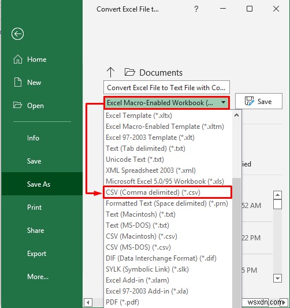Screen dimensions: 290x308
Task: Click the file type list scrollbar thumb
Action: coord(237,243)
